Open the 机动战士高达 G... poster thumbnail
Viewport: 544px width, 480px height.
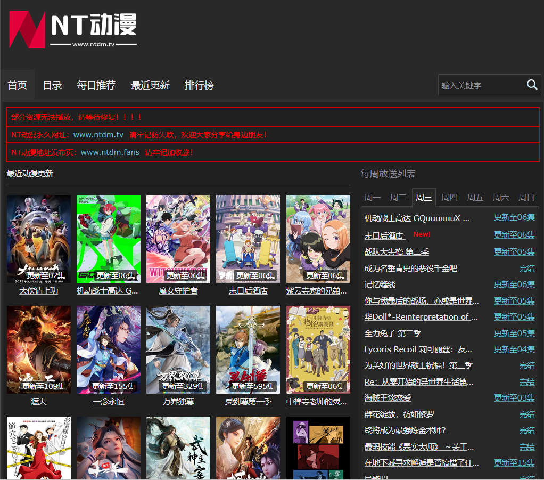pos(108,239)
